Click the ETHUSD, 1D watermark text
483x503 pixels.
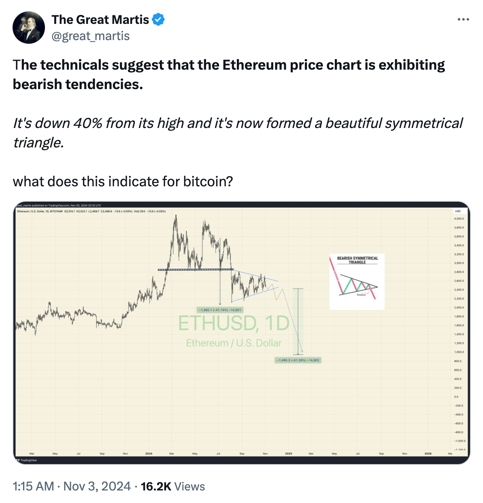(x=234, y=323)
